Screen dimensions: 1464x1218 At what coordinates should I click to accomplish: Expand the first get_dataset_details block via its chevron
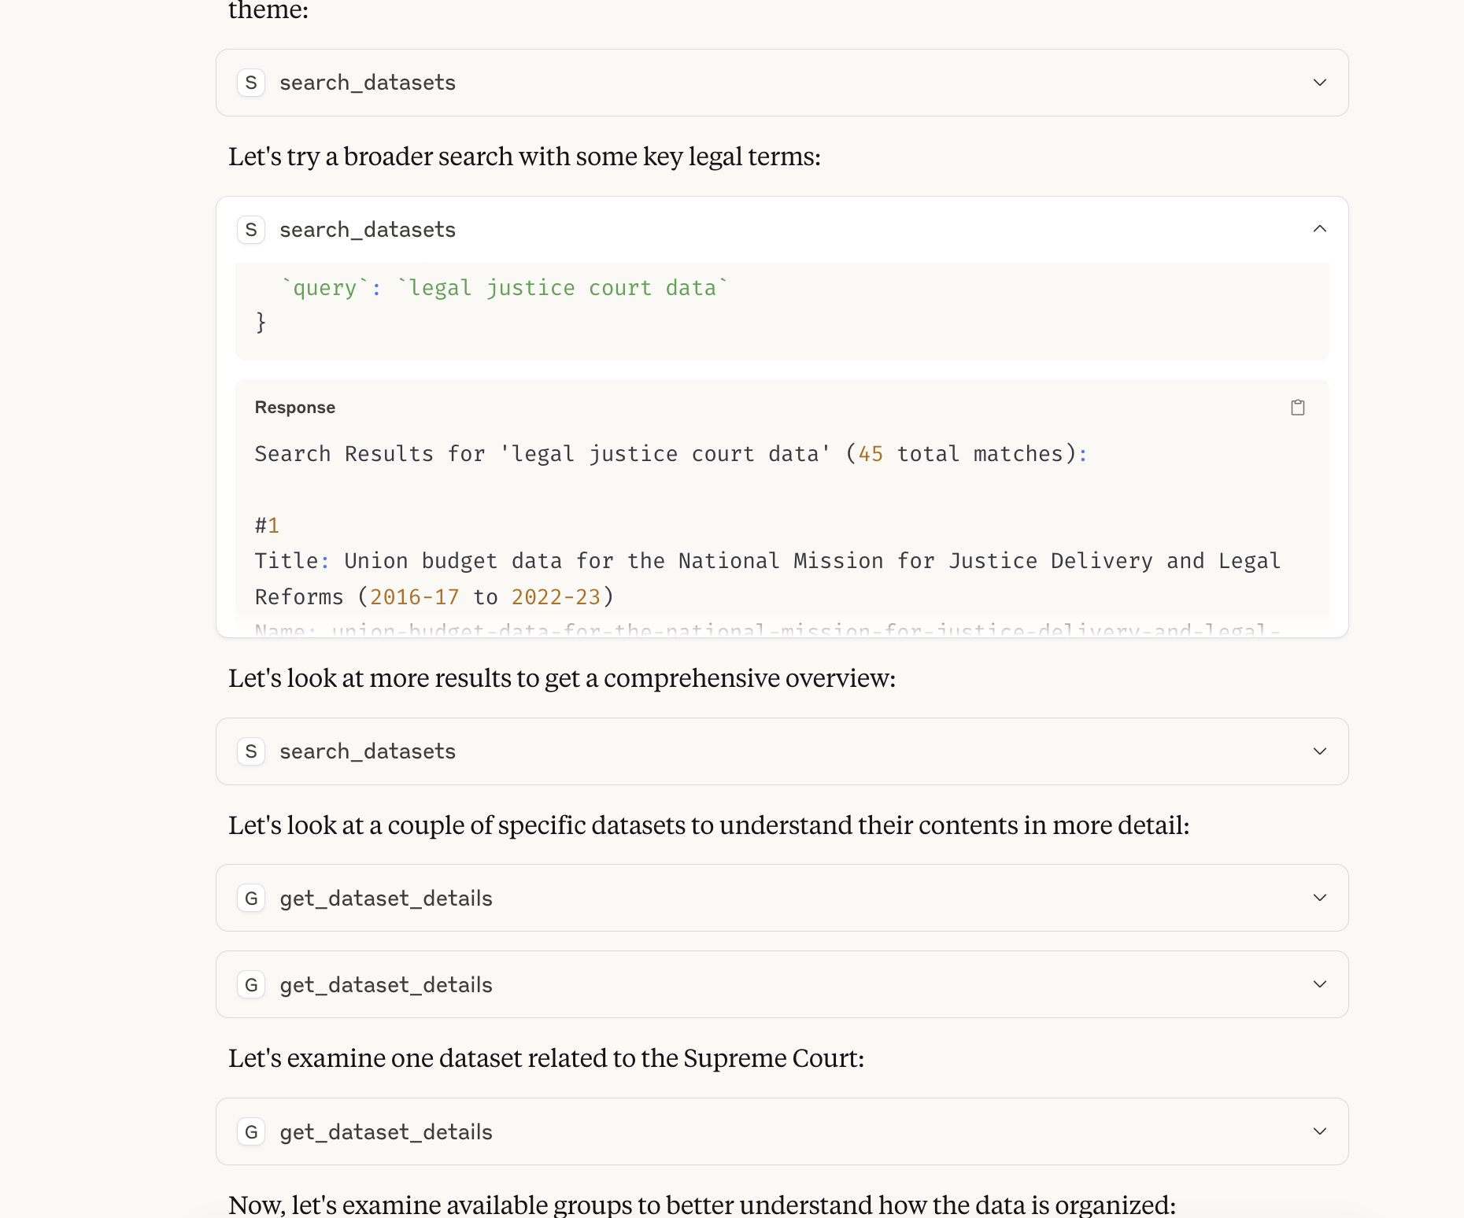(1320, 898)
